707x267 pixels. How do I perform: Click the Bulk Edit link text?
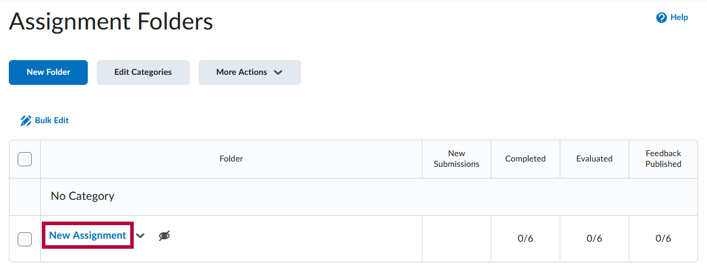point(52,120)
